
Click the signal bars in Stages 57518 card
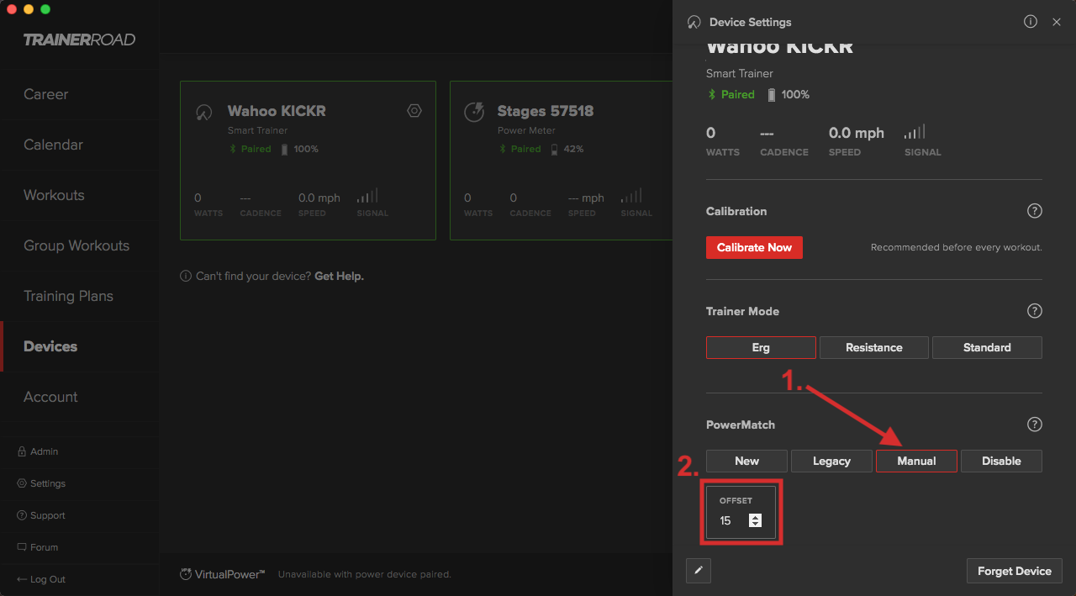tap(631, 196)
